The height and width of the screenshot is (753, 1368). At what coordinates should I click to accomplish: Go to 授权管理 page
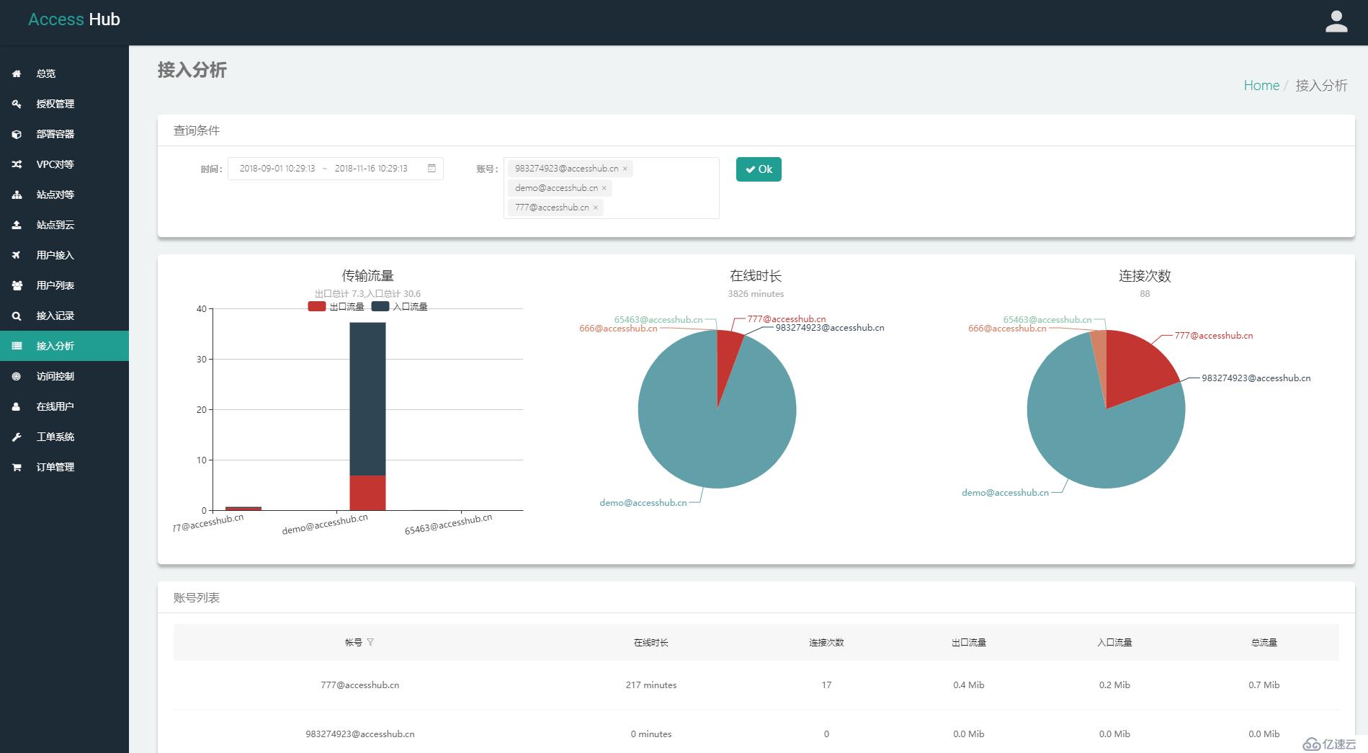(x=64, y=104)
